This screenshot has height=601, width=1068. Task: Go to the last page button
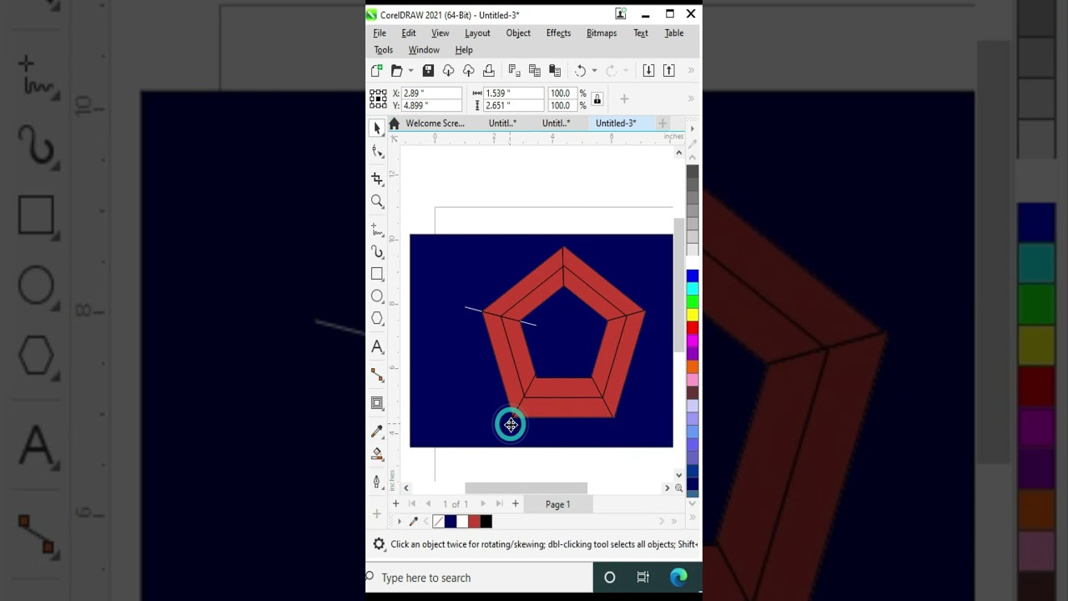point(499,504)
